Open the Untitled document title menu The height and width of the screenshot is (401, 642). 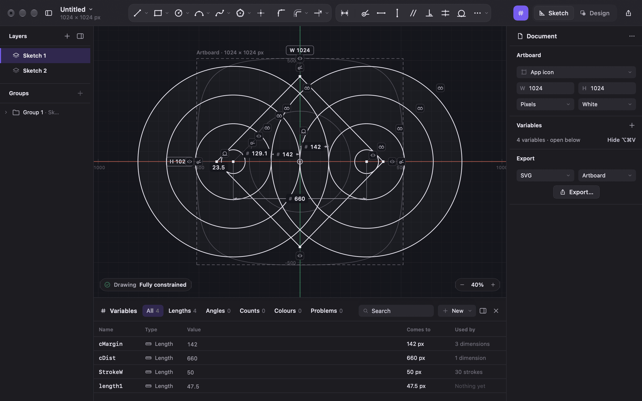[76, 9]
